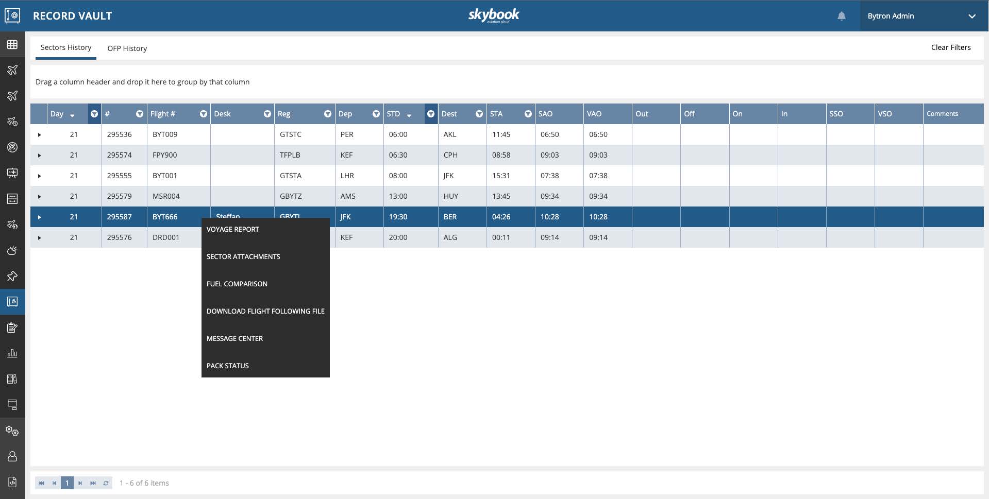This screenshot has height=499, width=989.
Task: Go to first page in pager
Action: coord(41,483)
